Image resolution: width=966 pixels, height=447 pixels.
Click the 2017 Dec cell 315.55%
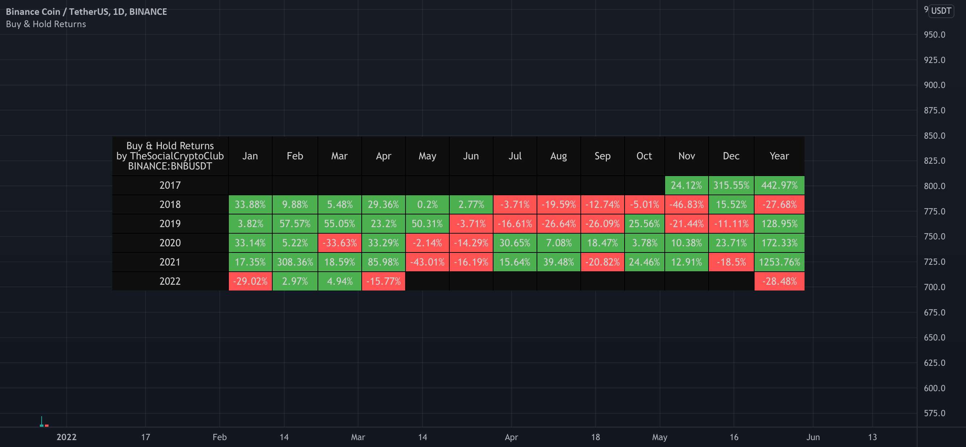[731, 185]
